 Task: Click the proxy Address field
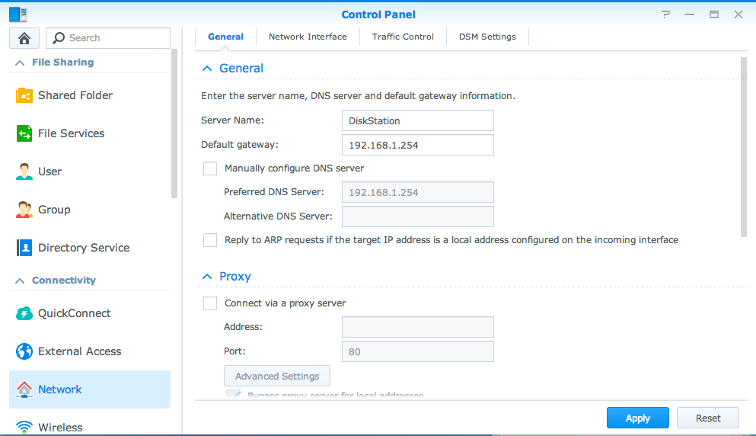pos(417,327)
